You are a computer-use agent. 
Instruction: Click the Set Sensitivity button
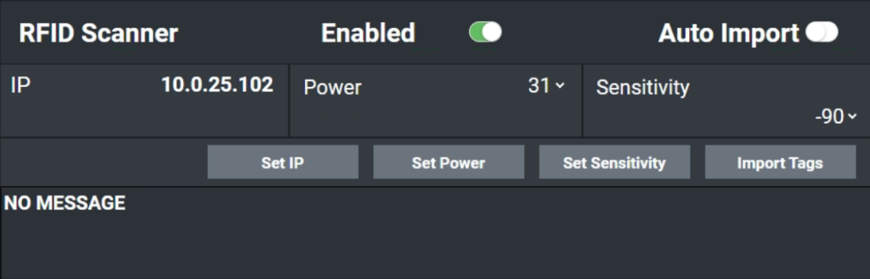tap(614, 162)
